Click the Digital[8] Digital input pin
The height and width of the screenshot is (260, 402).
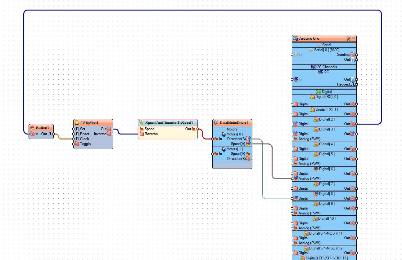(292, 198)
